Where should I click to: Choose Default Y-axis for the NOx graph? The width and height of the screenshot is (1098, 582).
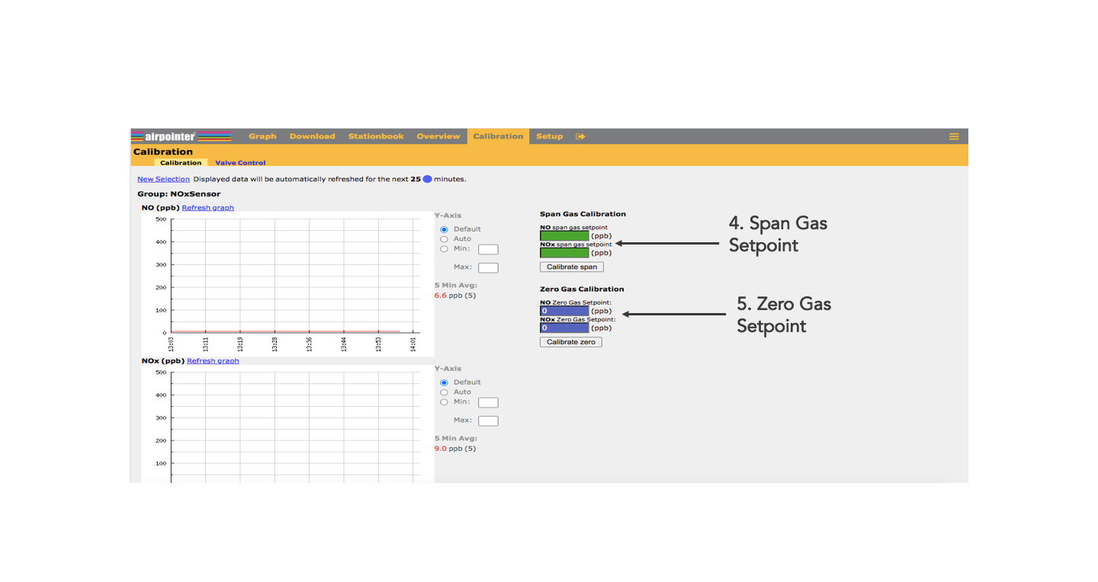tap(444, 382)
